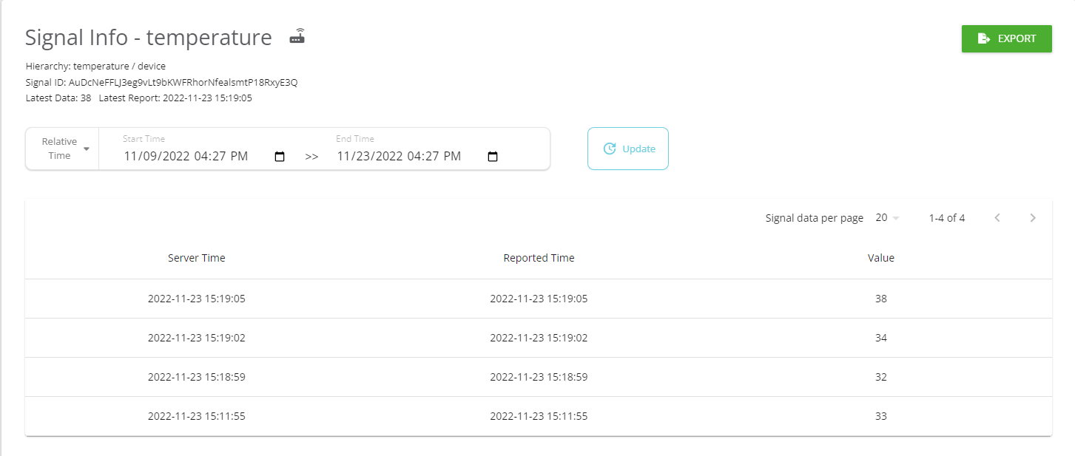Click the router device icon beside title
This screenshot has width=1075, height=456.
(x=297, y=36)
